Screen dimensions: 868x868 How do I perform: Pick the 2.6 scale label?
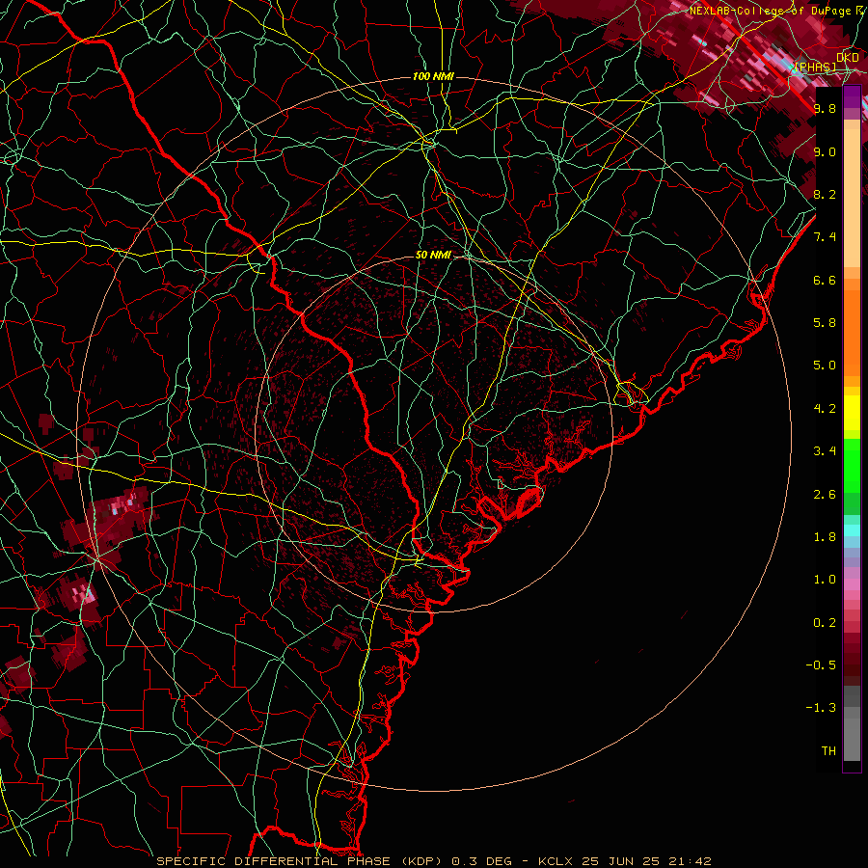point(825,495)
